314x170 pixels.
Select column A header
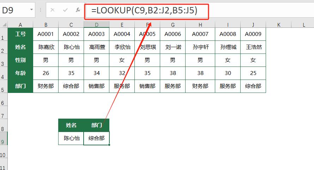coord(20,25)
